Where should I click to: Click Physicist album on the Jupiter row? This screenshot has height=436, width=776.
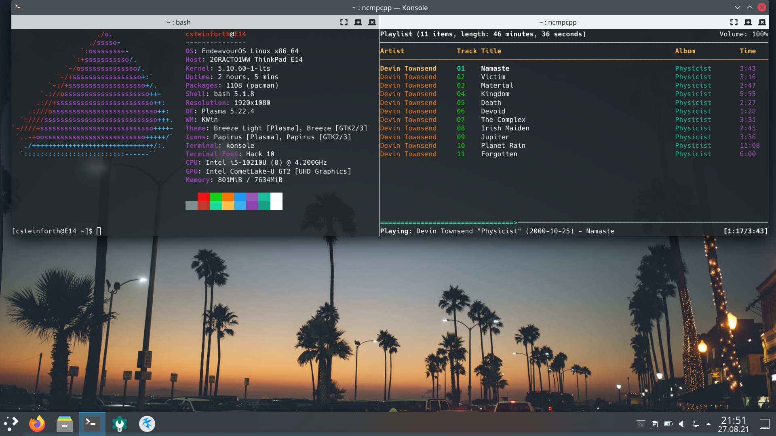[x=693, y=137]
